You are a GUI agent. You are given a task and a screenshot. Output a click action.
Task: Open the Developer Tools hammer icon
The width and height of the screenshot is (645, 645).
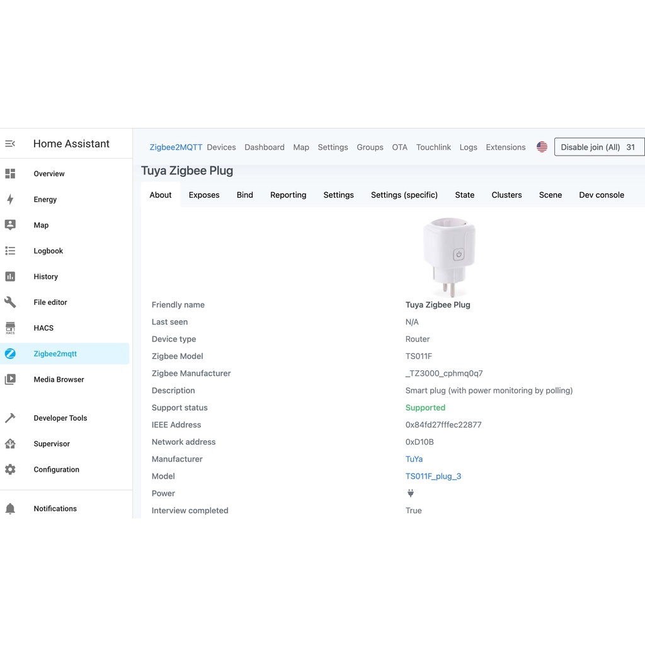(10, 418)
